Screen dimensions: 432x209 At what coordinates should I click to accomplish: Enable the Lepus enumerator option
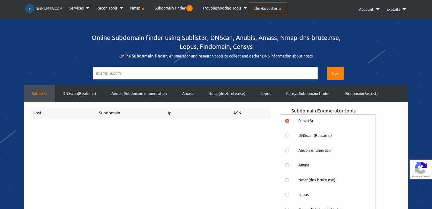(x=287, y=195)
